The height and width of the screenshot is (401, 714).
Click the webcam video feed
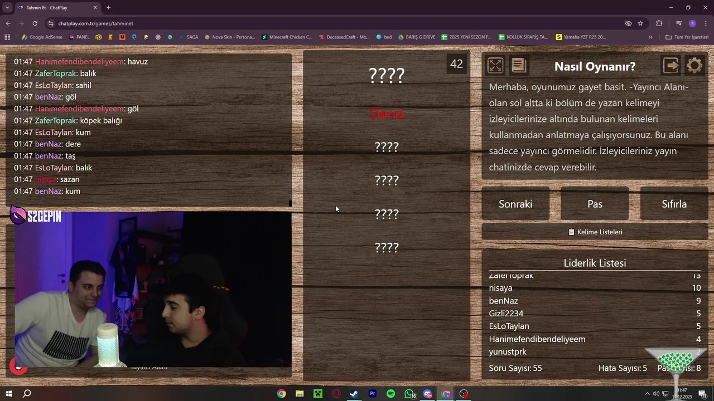pyautogui.click(x=153, y=290)
